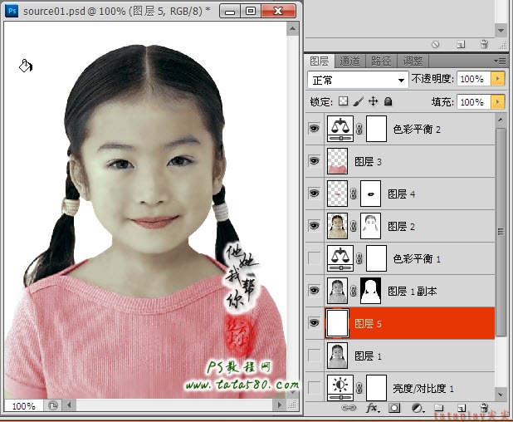Hide the 色彩平衡 2 layer
The width and height of the screenshot is (513, 422).
click(x=314, y=128)
